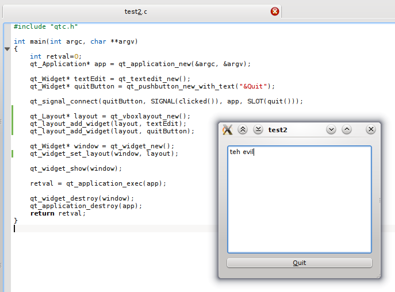
Task: Close the test2.c tab with red X
Action: coord(275,11)
